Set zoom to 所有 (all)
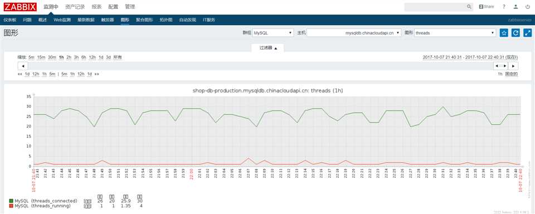Image resolution: width=535 pixels, height=214 pixels. (x=118, y=57)
